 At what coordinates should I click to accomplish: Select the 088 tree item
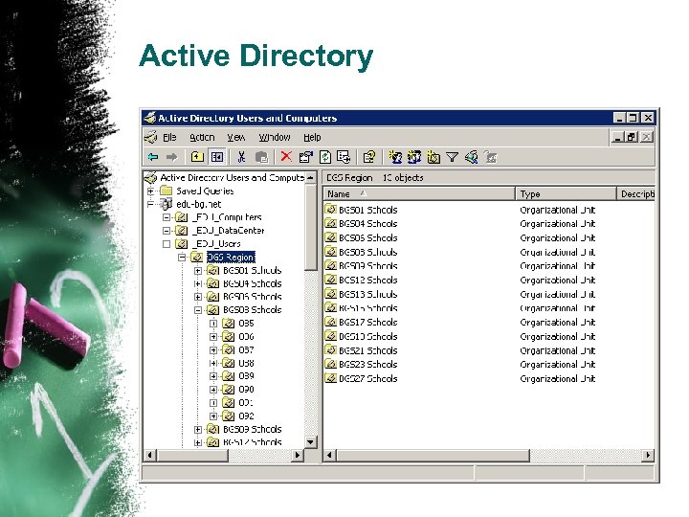pyautogui.click(x=246, y=363)
